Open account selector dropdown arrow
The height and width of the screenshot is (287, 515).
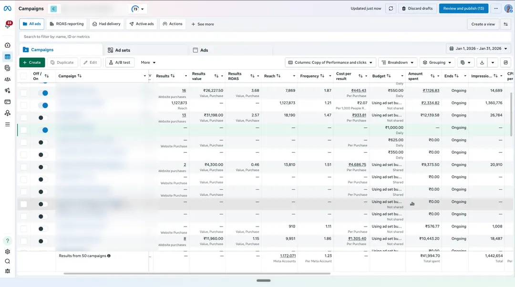click(x=142, y=9)
